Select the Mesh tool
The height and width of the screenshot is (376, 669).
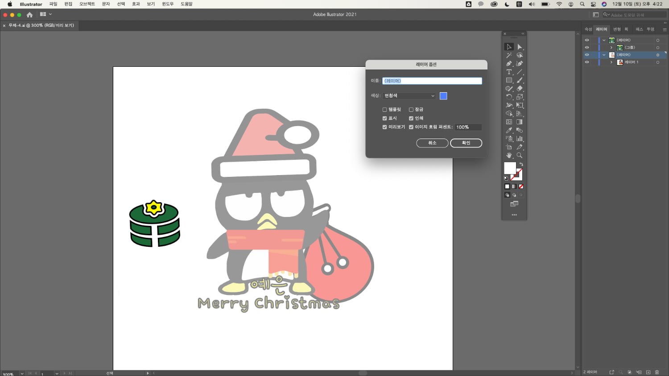(x=509, y=122)
